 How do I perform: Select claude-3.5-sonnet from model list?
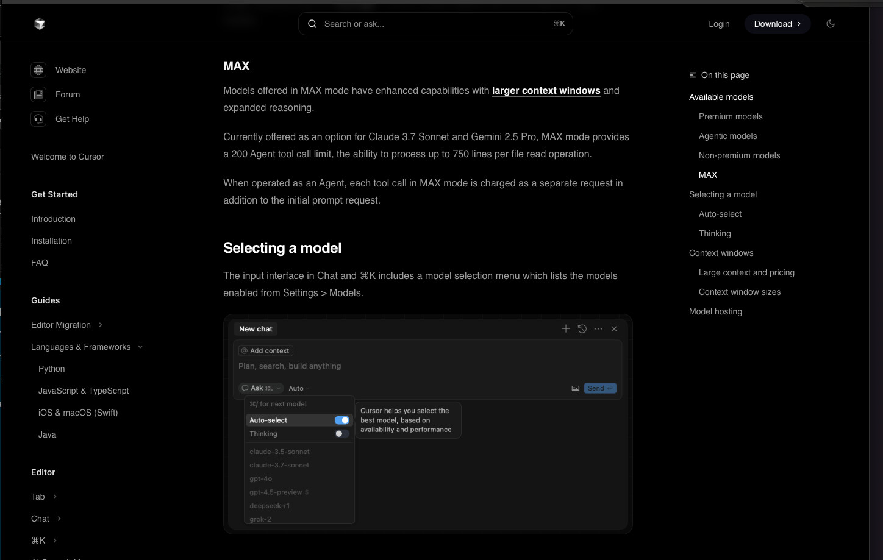pos(279,452)
